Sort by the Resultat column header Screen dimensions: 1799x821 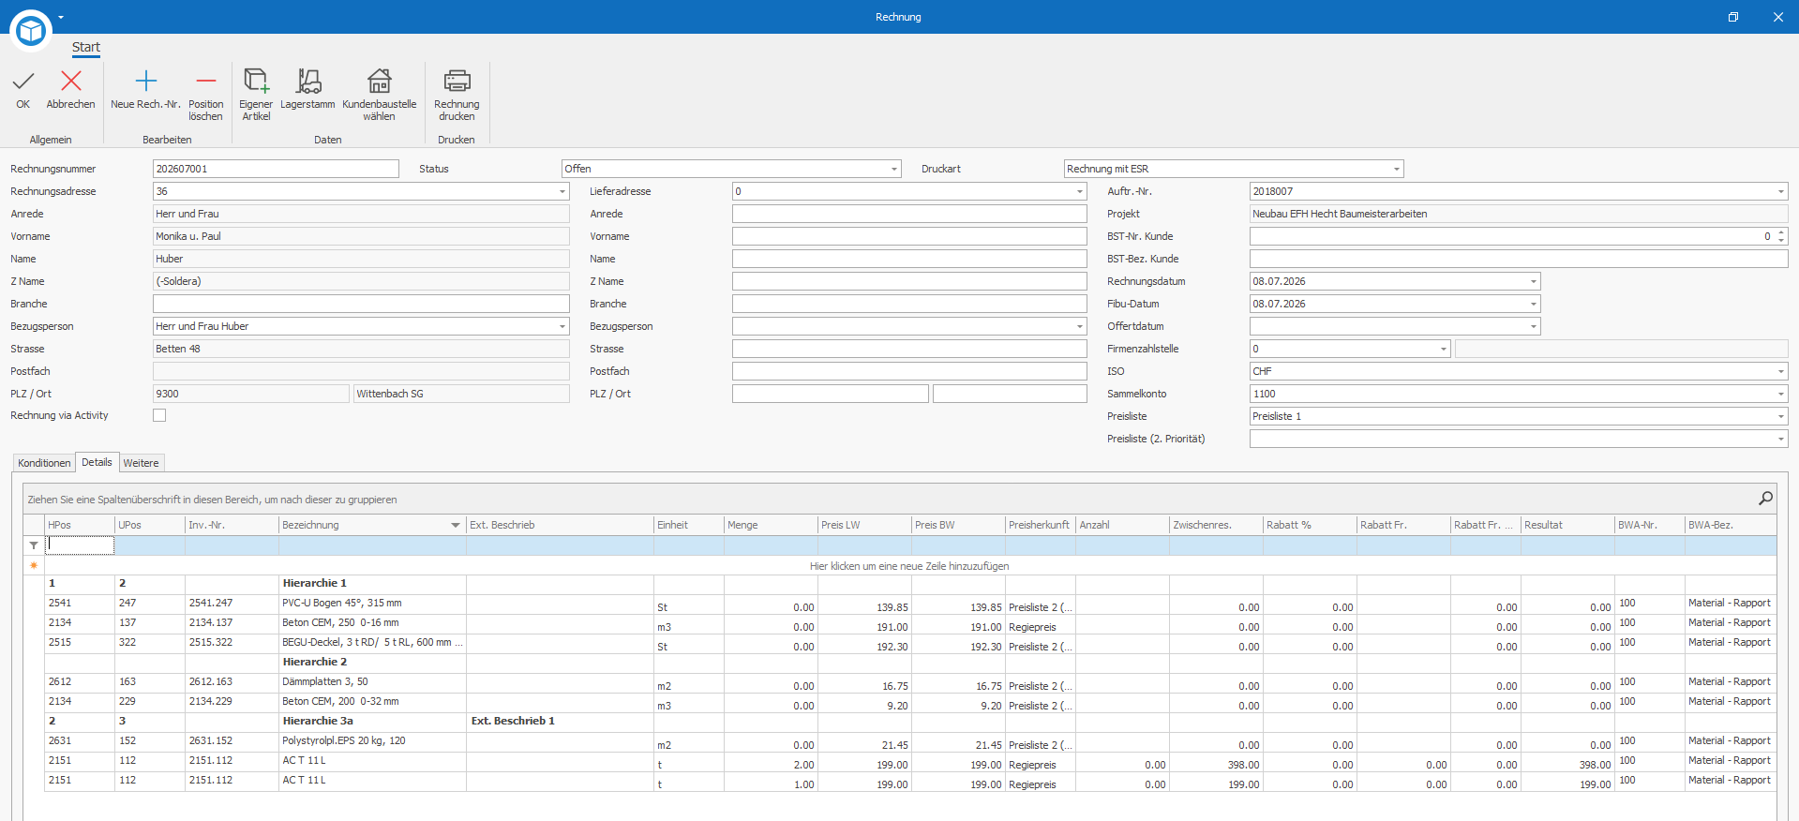coord(1567,525)
